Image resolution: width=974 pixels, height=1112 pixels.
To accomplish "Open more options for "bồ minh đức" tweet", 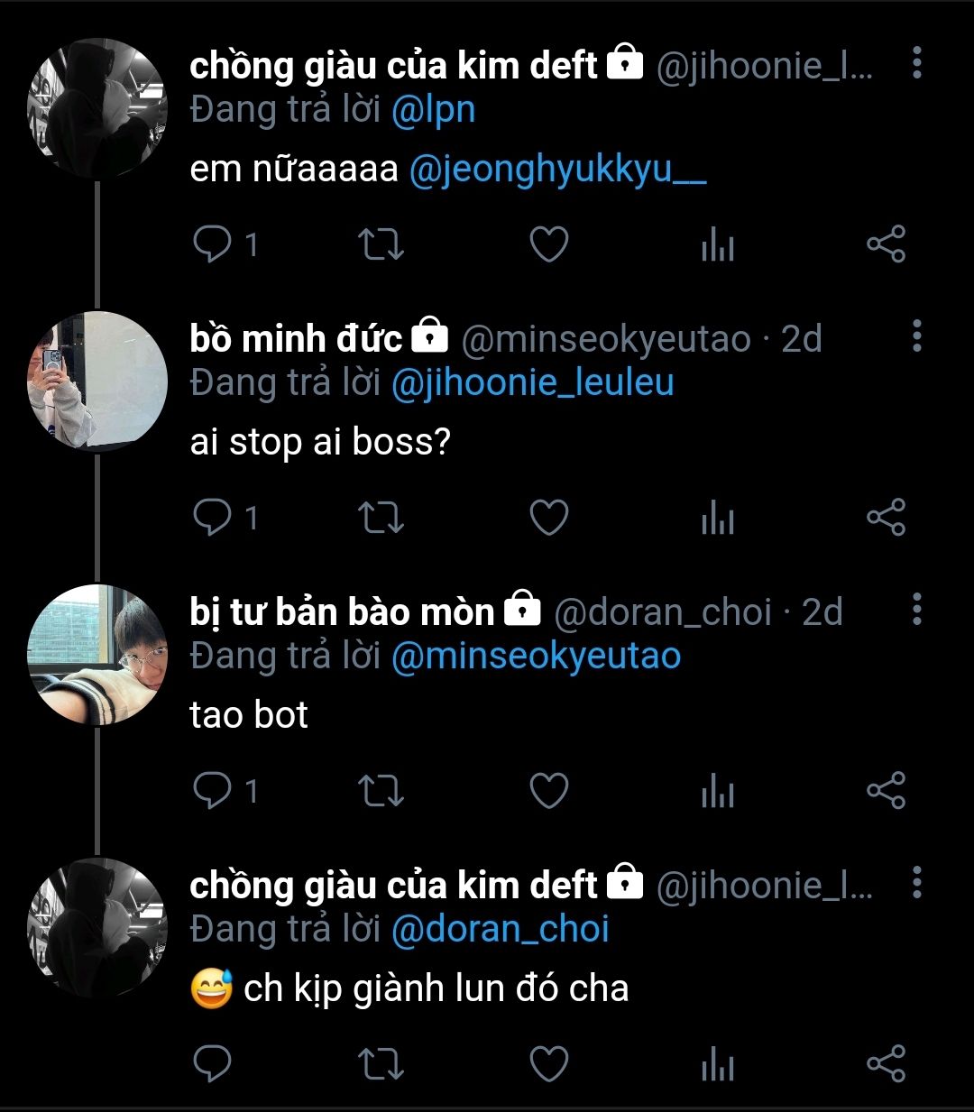I will click(916, 336).
